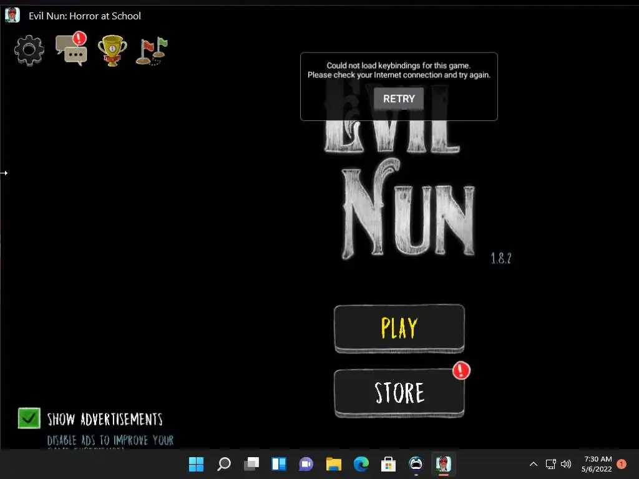639x479 pixels.
Task: Click the red alert badge on STORE
Action: coord(461,370)
